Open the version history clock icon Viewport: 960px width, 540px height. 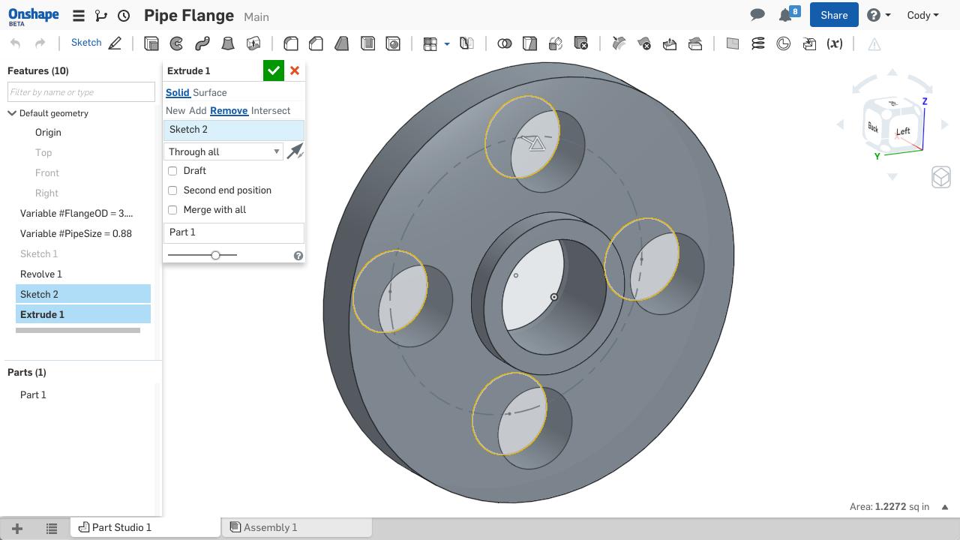coord(124,16)
